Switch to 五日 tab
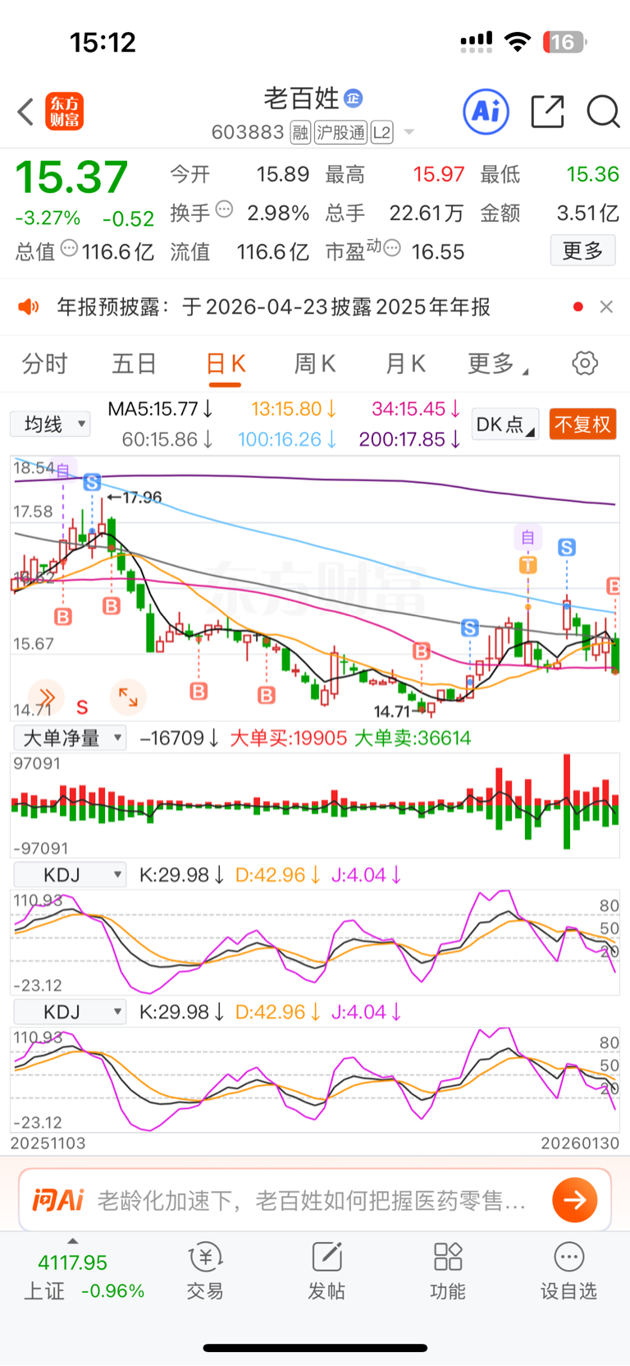630x1366 pixels. tap(135, 363)
